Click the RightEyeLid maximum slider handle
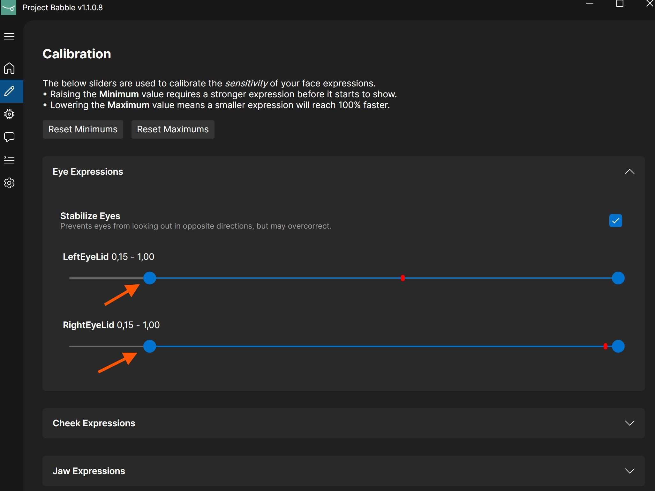655x491 pixels. [618, 346]
